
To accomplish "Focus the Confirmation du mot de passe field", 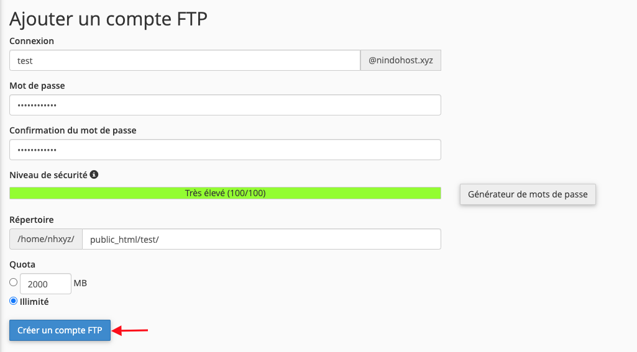I will coord(225,150).
